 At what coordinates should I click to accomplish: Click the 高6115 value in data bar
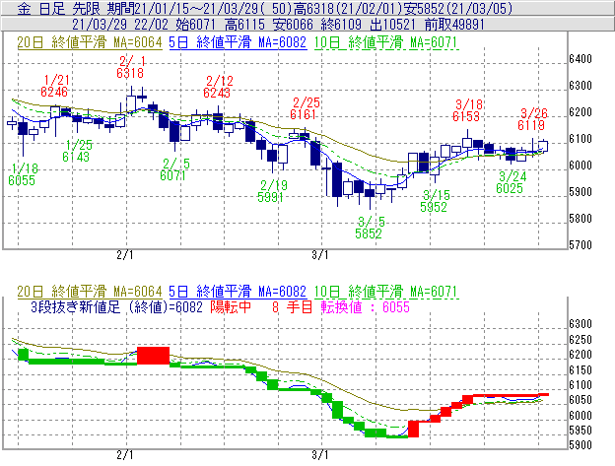point(244,25)
